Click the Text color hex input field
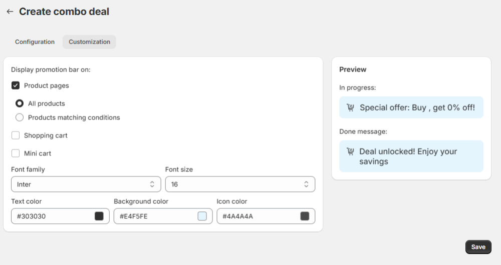501x265 pixels. point(50,216)
